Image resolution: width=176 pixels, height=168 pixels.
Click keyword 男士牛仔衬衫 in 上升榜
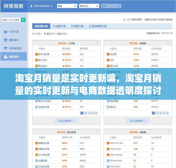click(x=45, y=101)
